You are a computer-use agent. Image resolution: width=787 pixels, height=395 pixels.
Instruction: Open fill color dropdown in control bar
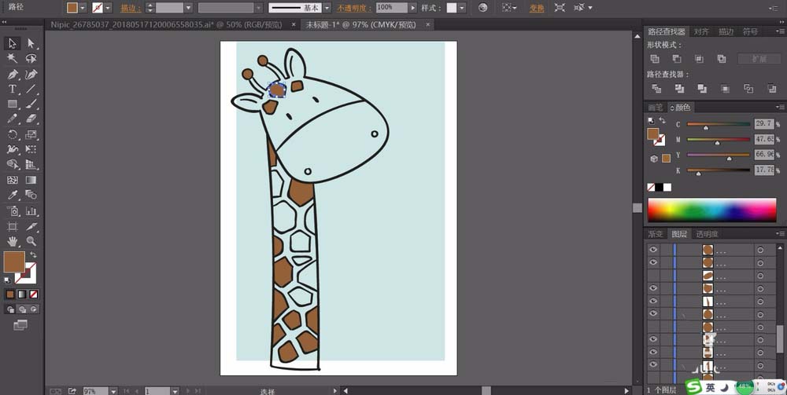[83, 8]
